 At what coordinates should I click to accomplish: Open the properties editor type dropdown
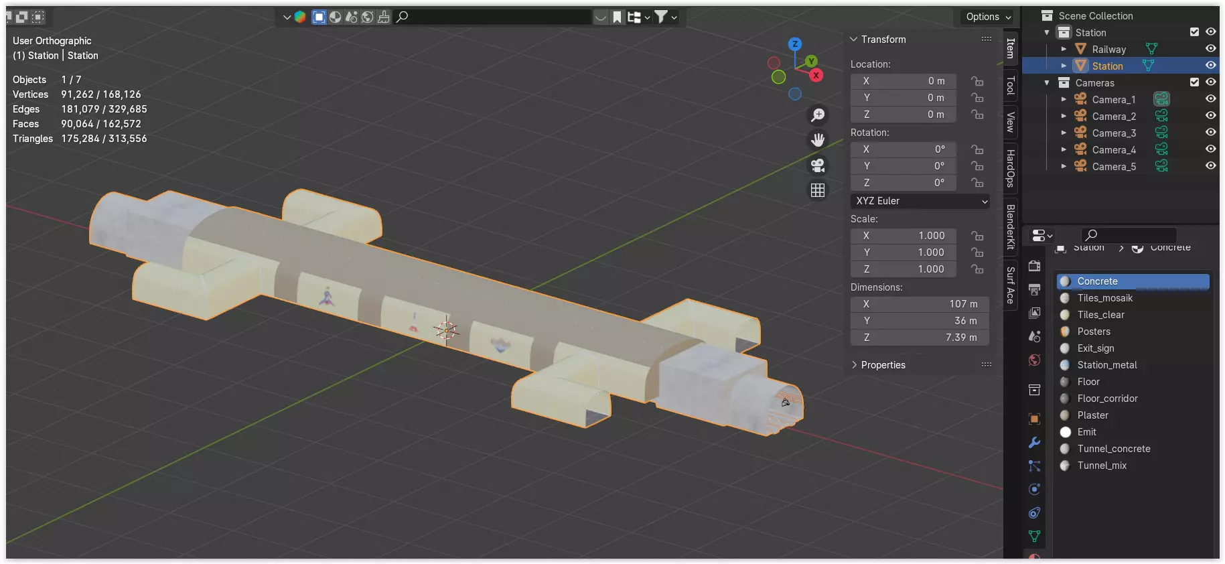click(x=1041, y=235)
